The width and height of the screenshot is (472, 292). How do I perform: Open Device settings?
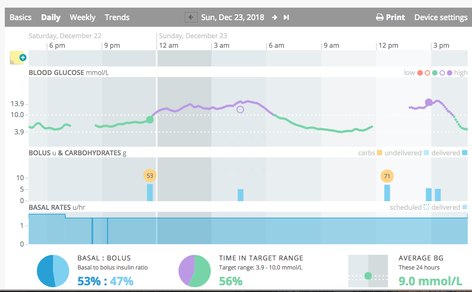pyautogui.click(x=441, y=18)
